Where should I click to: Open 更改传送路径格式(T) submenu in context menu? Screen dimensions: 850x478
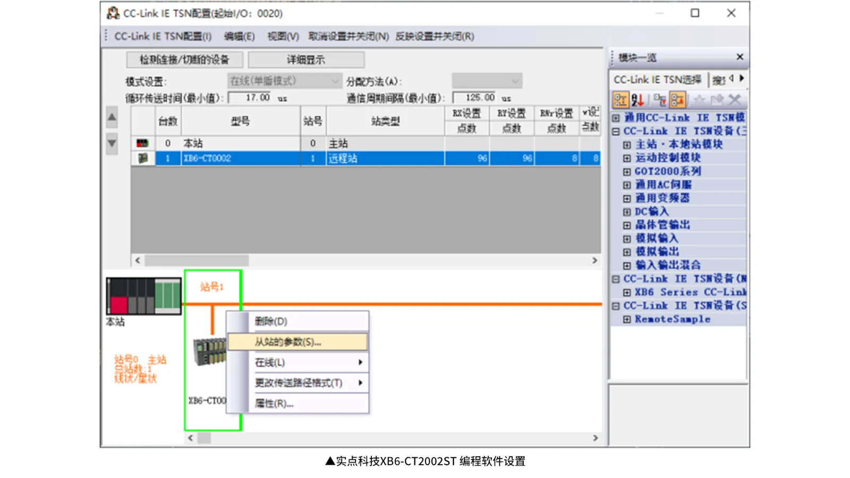click(x=298, y=383)
